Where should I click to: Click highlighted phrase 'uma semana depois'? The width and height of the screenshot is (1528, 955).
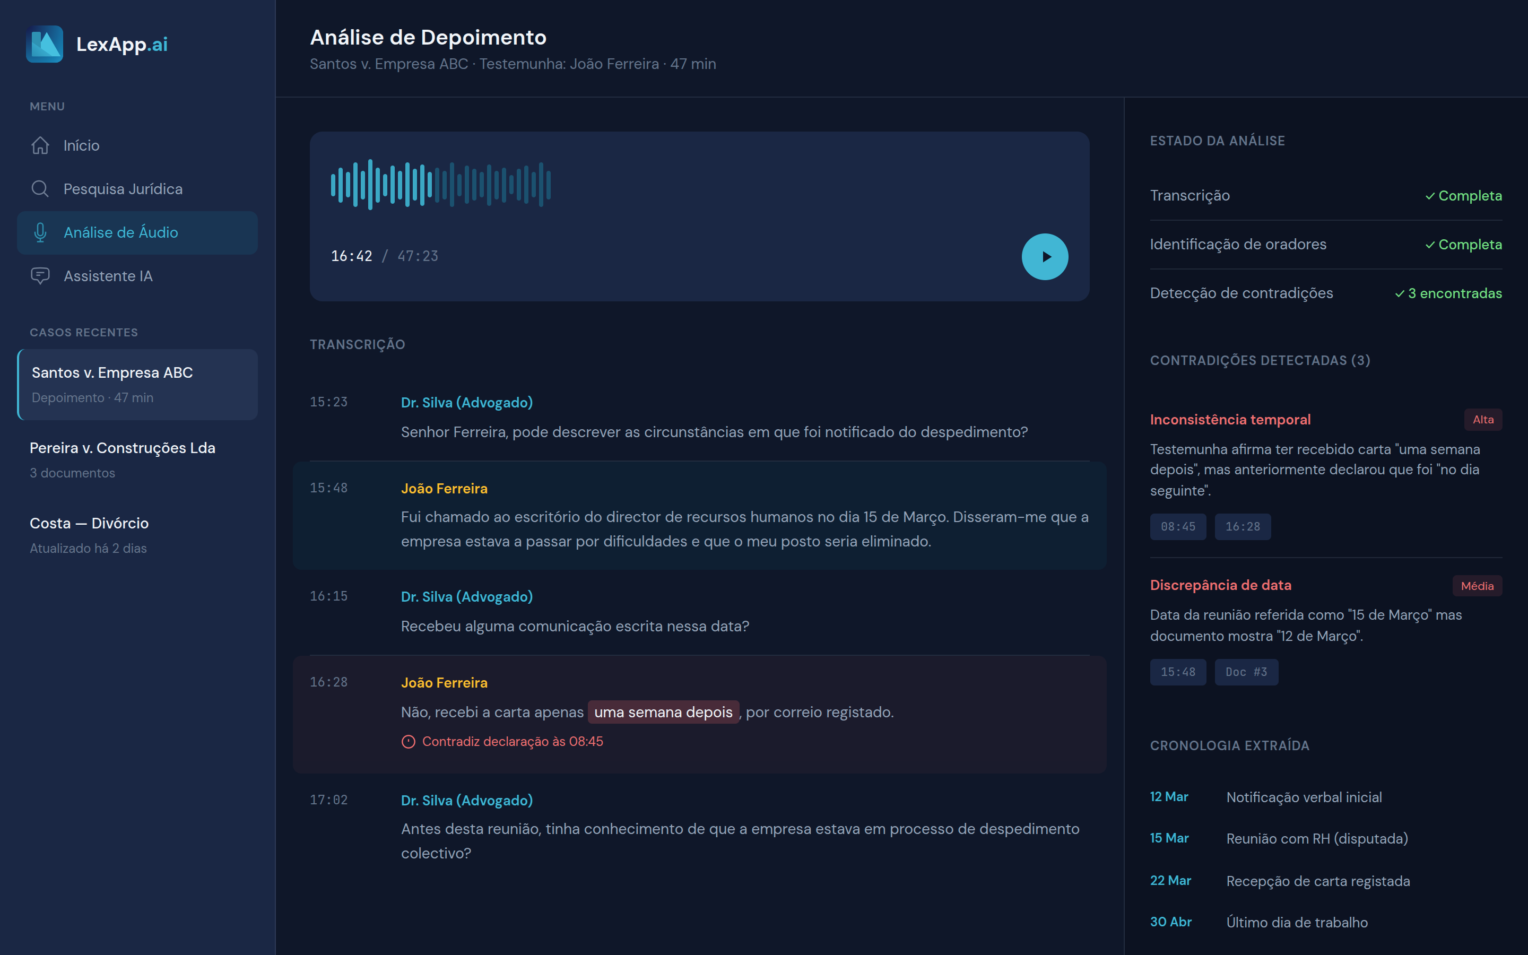pos(663,712)
